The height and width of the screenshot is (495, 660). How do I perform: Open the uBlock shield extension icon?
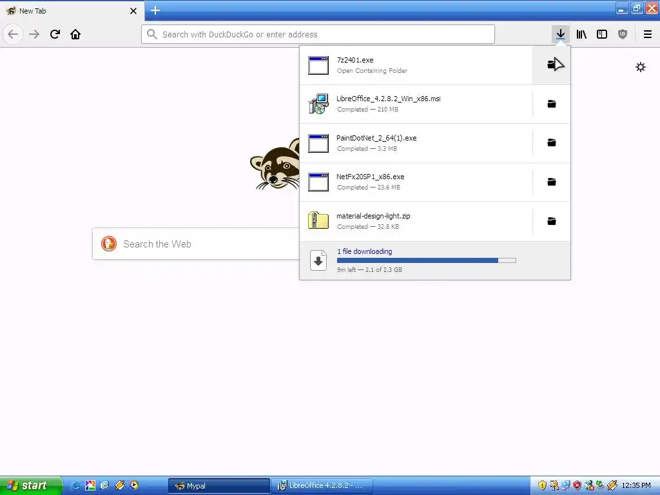(623, 34)
